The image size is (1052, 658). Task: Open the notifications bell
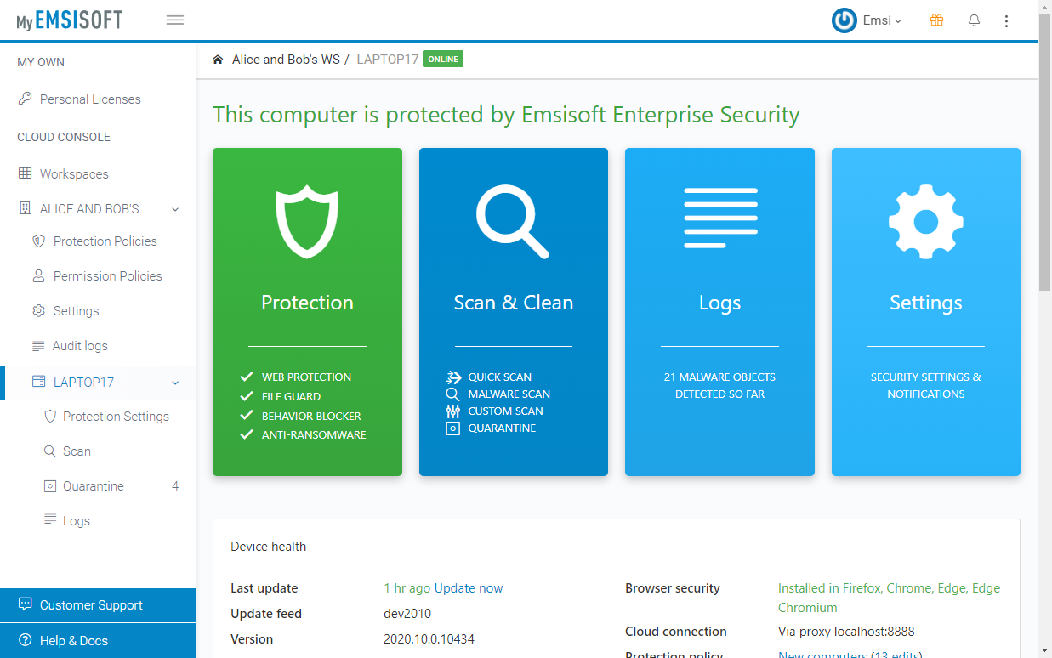[x=975, y=20]
